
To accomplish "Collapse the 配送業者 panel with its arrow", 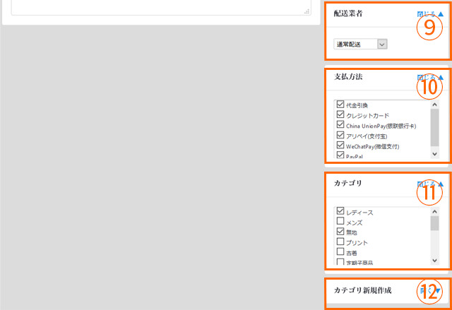I will [x=441, y=14].
